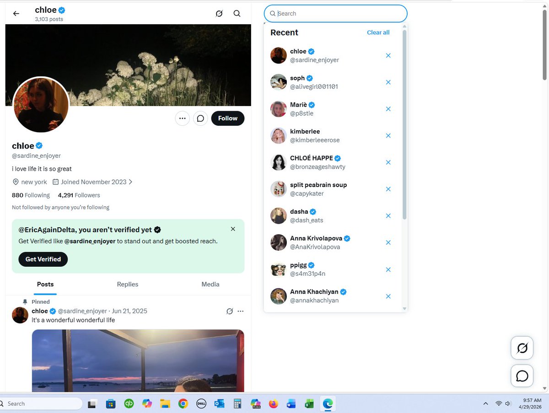Remove ppigg from recent searches

[x=388, y=270]
